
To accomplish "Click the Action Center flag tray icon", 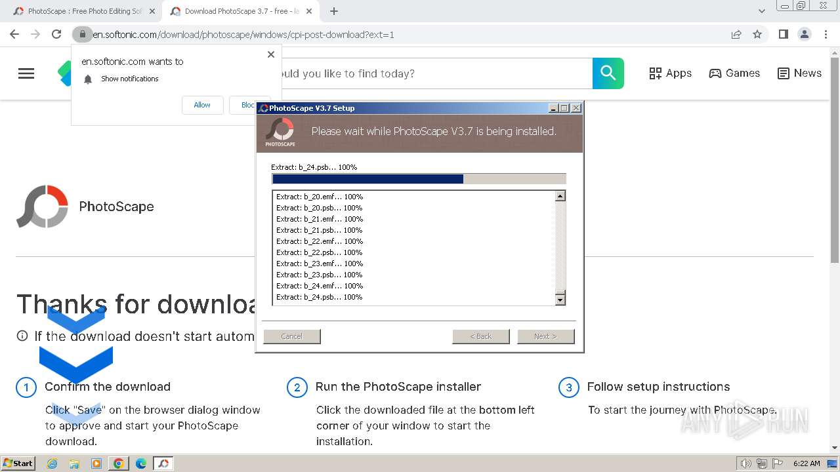I will click(778, 463).
